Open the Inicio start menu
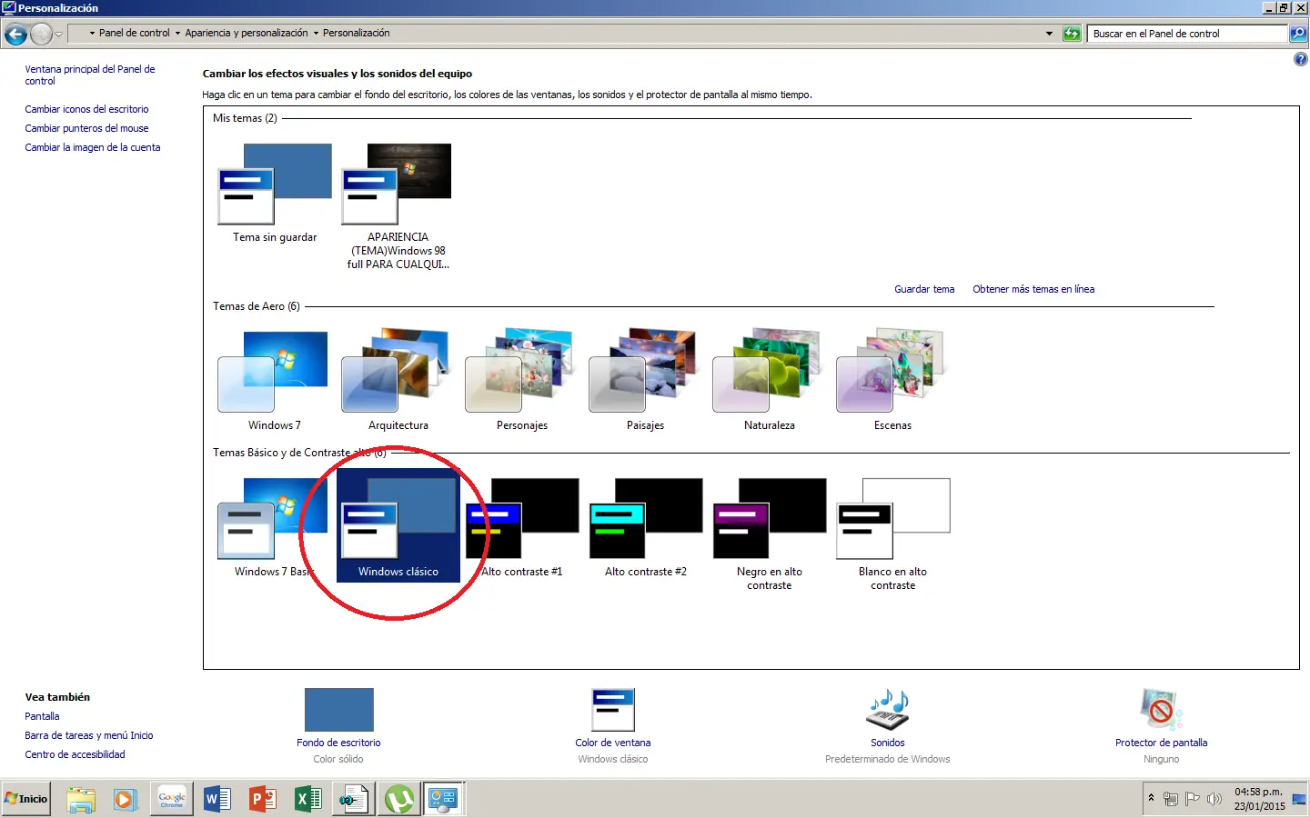Image resolution: width=1310 pixels, height=818 pixels. (x=26, y=799)
